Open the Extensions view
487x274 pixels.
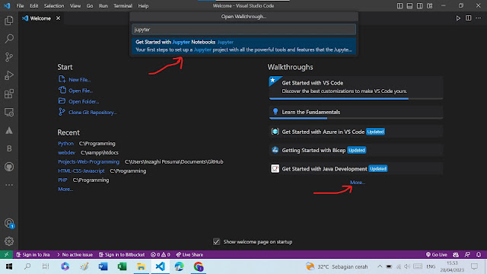(9, 94)
